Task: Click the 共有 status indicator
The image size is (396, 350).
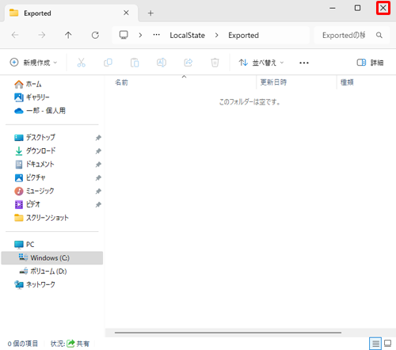Action: pos(78,344)
